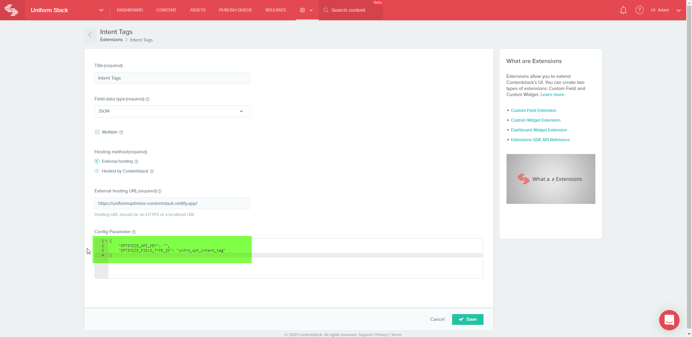Screen dimensions: 692x337
Task: Show help for Field data type
Action: [147, 99]
